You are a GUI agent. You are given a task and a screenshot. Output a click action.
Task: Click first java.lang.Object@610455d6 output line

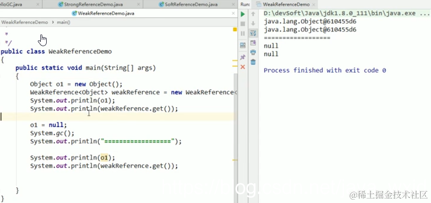[x=310, y=22]
